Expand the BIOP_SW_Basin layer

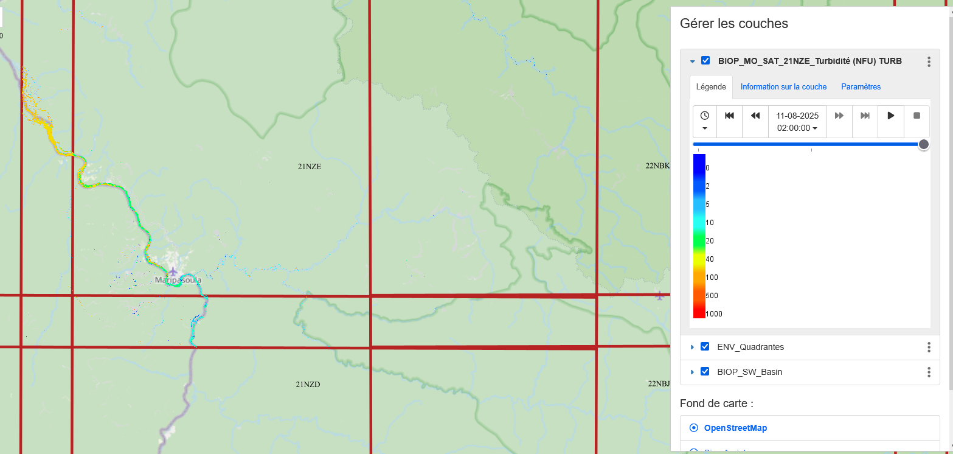692,372
